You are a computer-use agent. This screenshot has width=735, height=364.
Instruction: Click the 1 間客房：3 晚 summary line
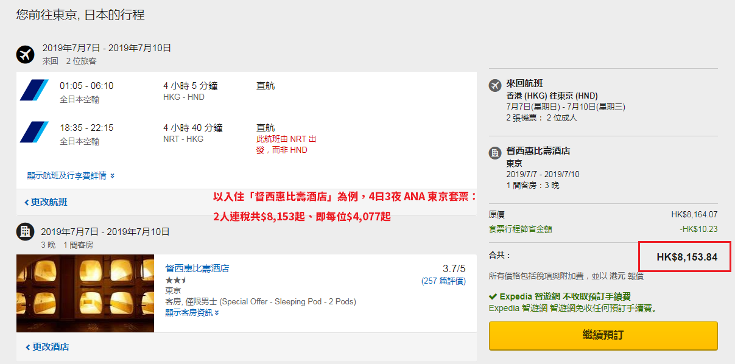(532, 185)
